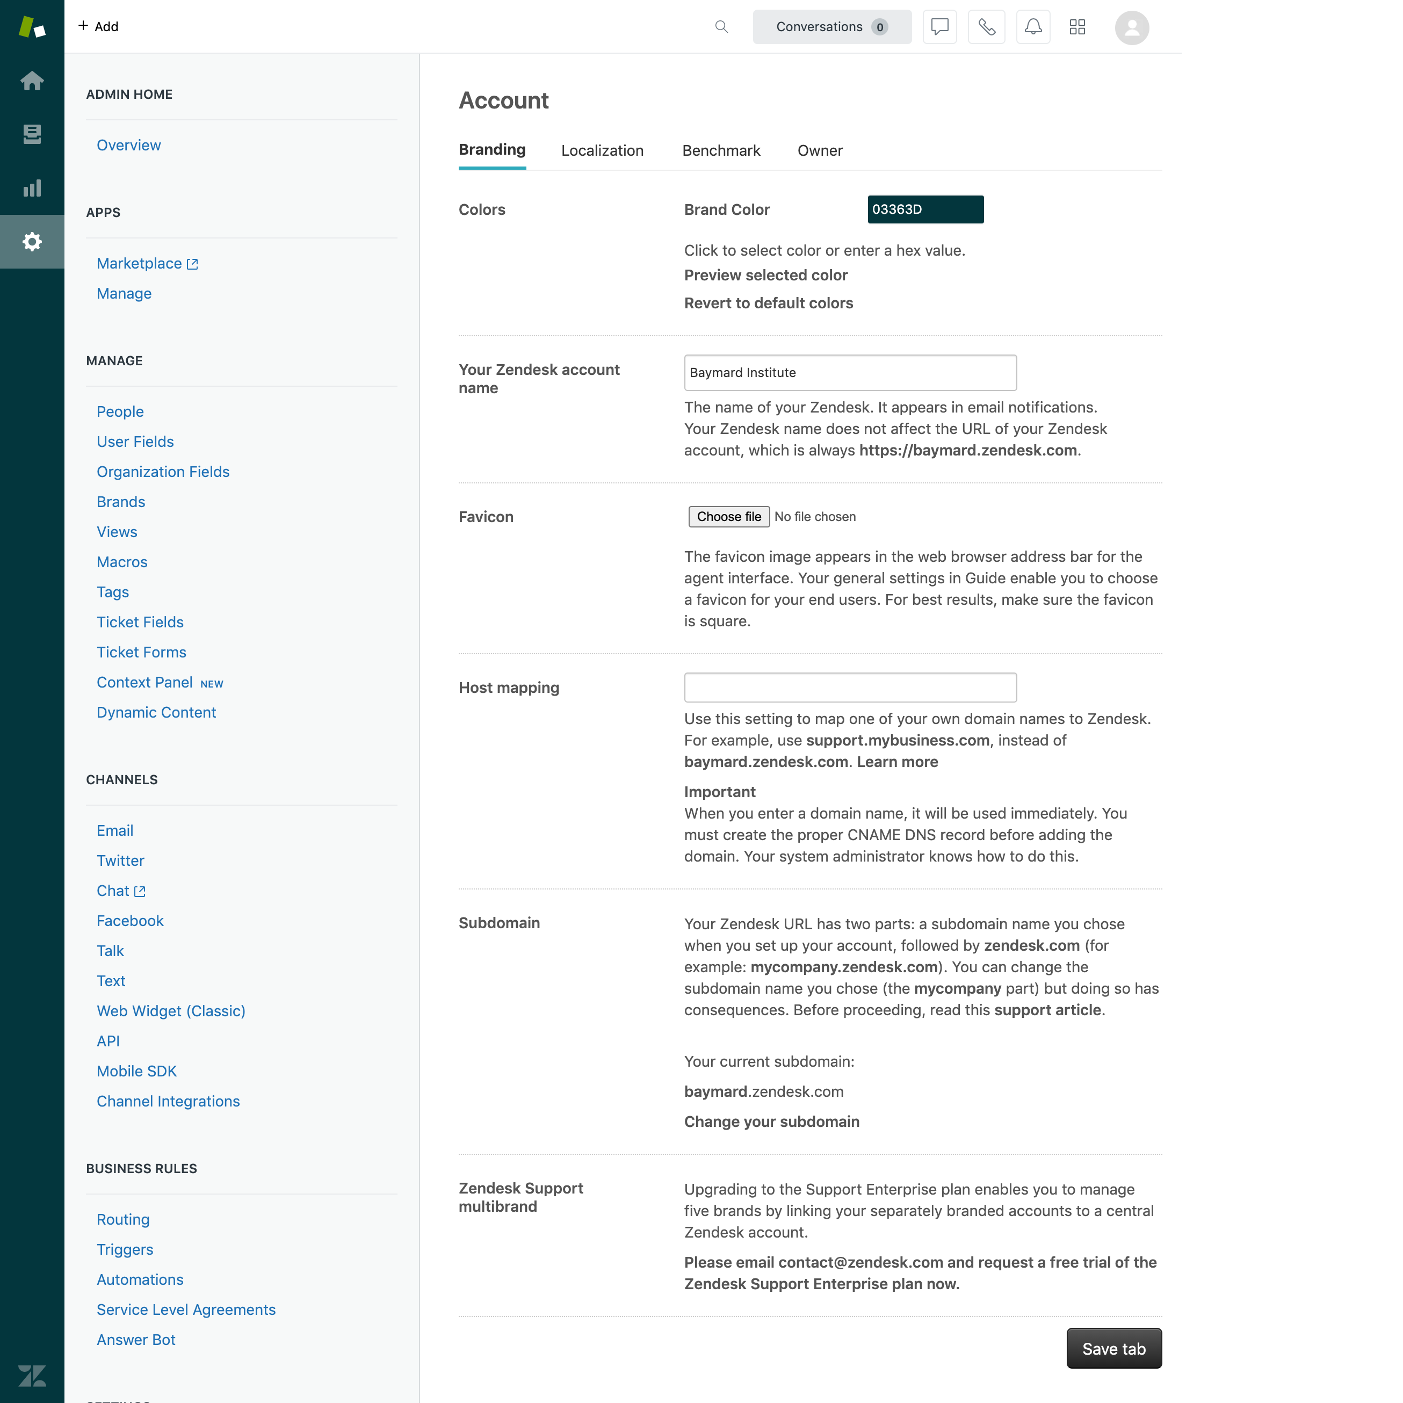Click the Save tab button
Viewport: 1403px width, 1403px height.
1113,1348
